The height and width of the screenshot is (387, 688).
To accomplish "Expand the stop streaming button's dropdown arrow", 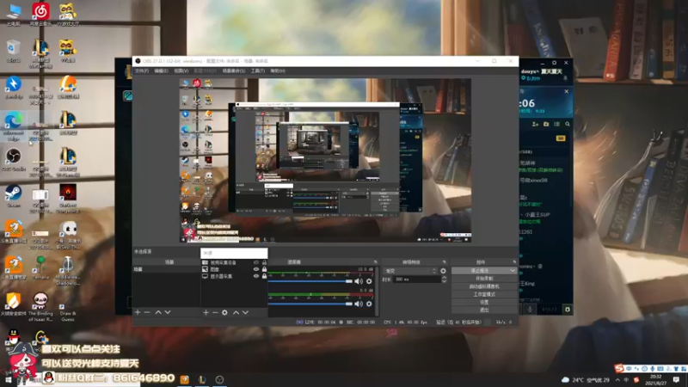I will coord(513,271).
